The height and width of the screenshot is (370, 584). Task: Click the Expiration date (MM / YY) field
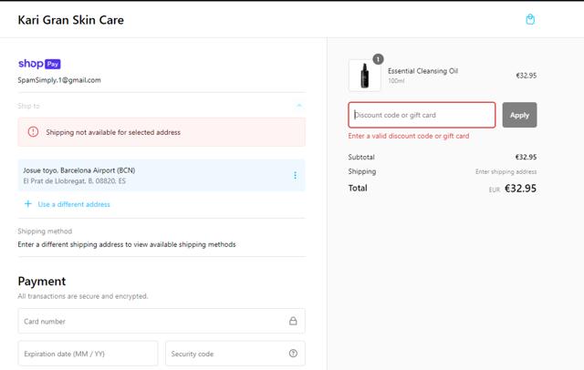click(x=88, y=354)
